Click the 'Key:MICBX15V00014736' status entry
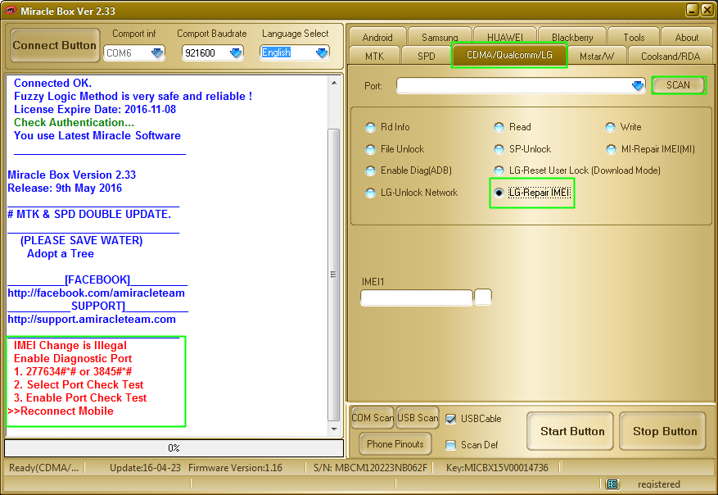Viewport: 718px width, 495px height. tap(497, 468)
